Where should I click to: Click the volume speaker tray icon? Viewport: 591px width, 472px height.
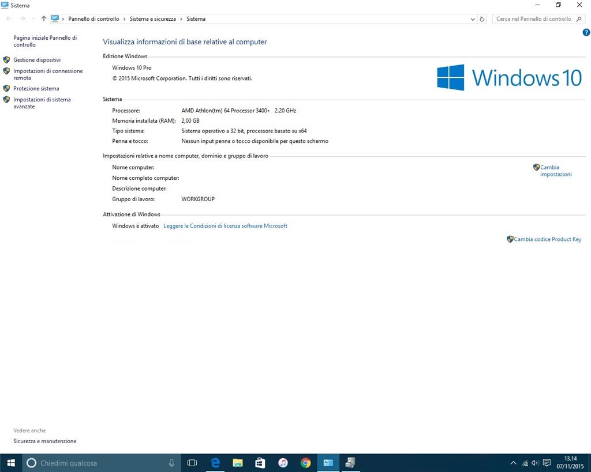[x=535, y=463]
